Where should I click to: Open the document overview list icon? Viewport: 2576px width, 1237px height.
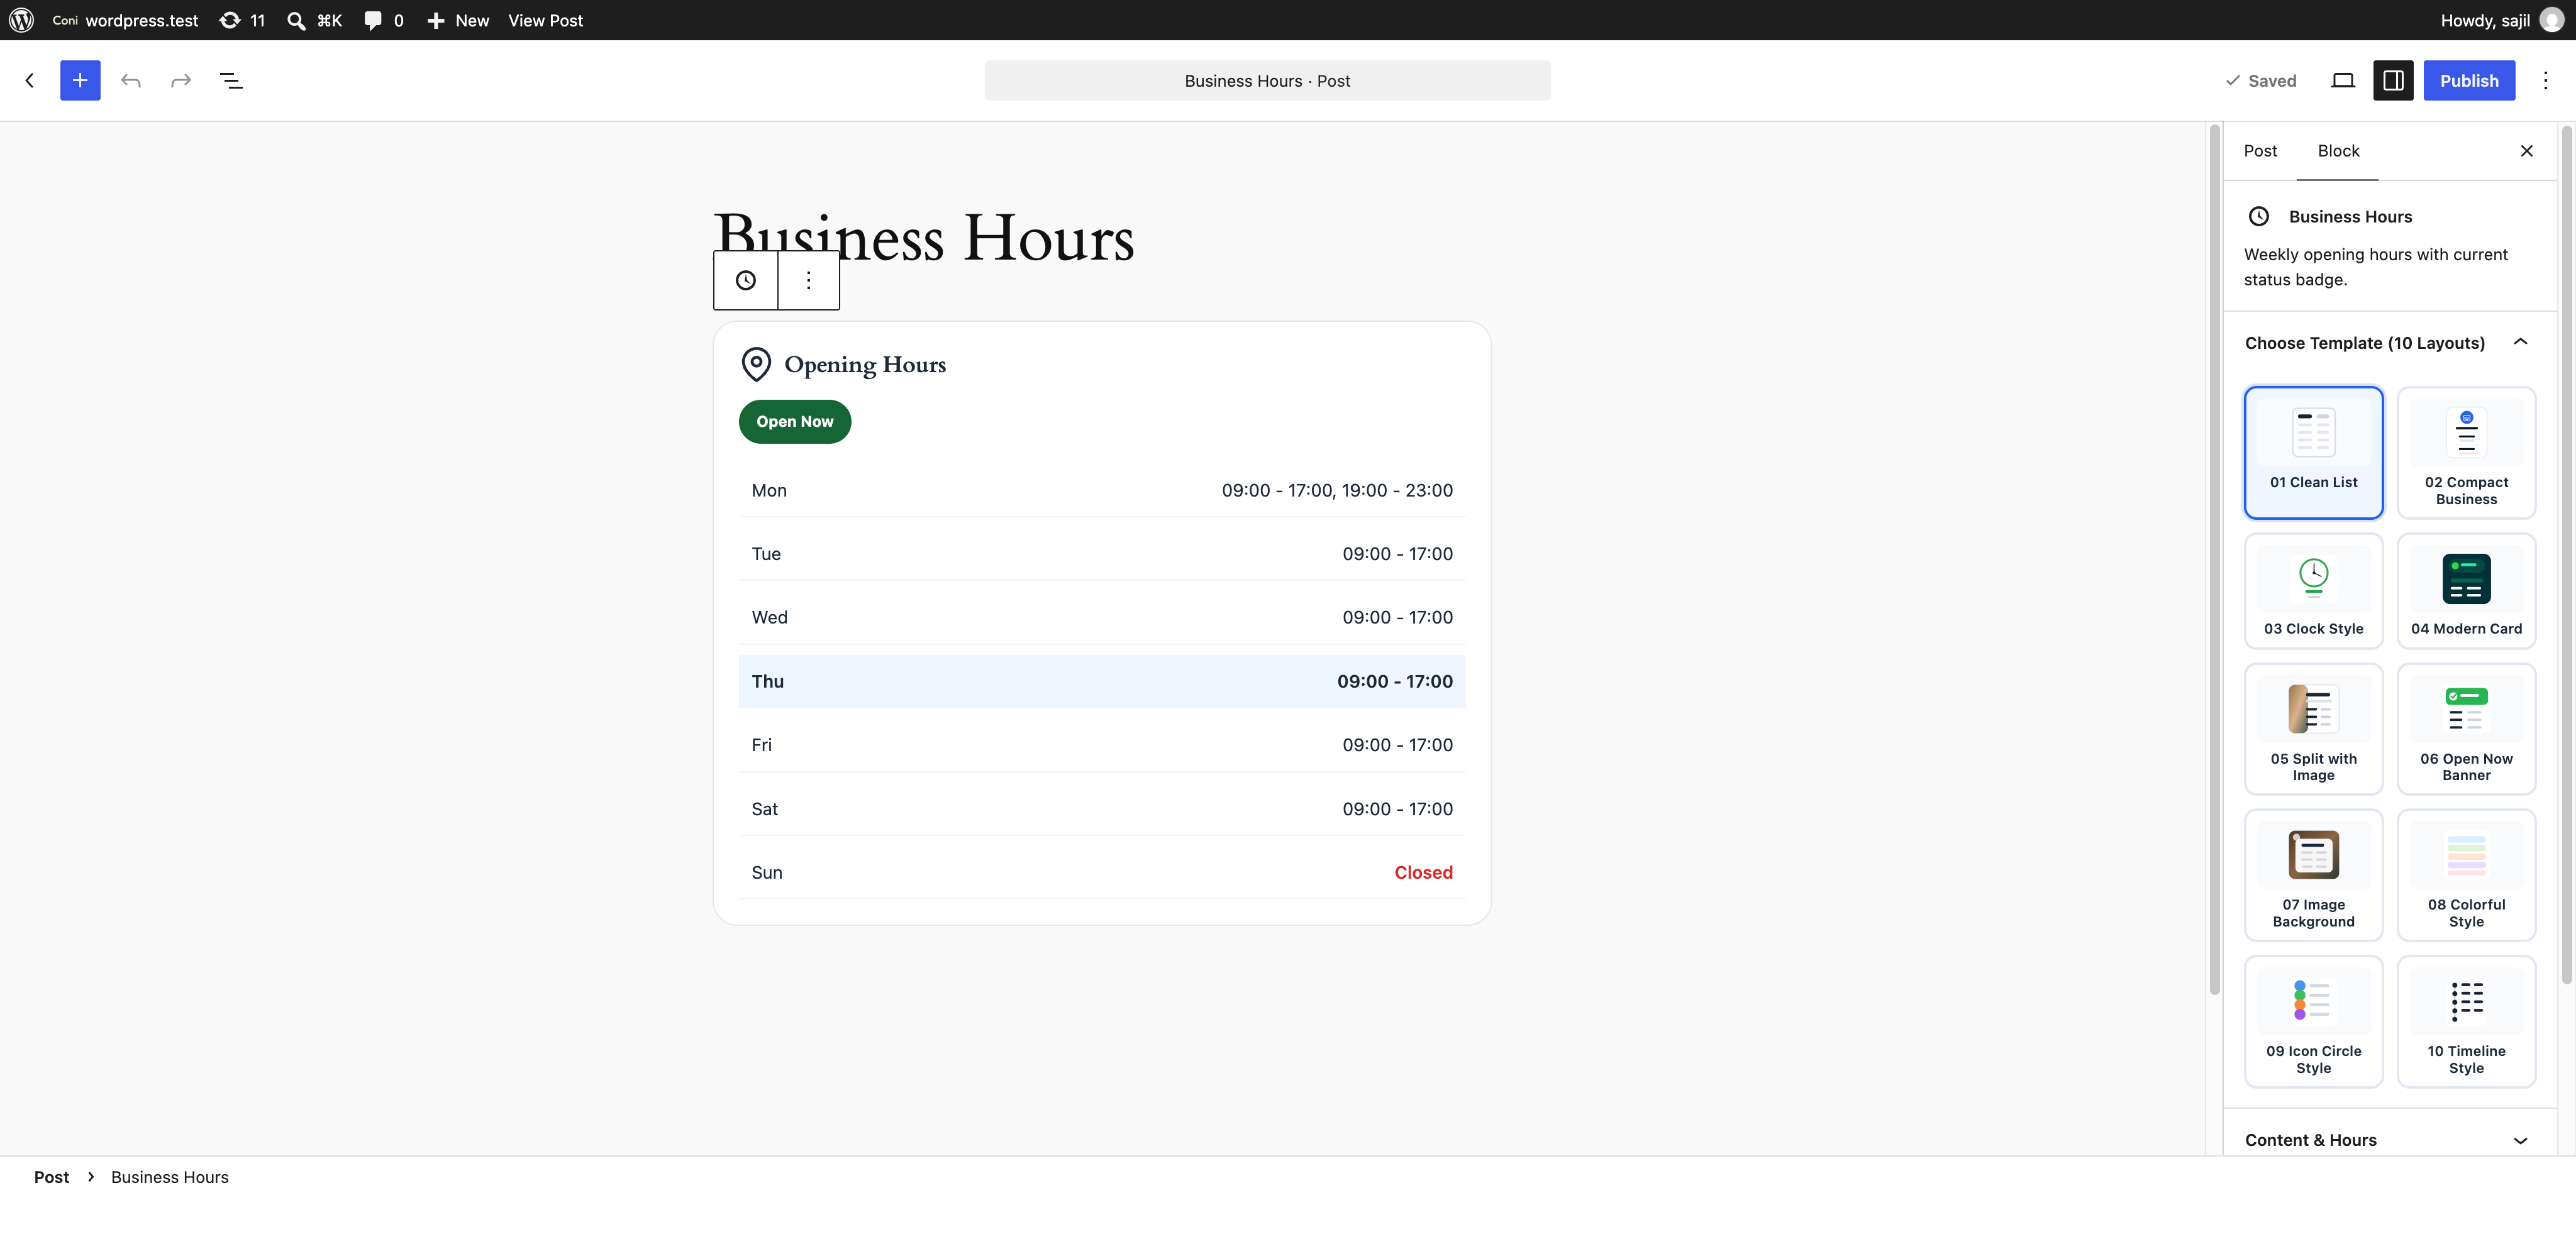(x=231, y=80)
